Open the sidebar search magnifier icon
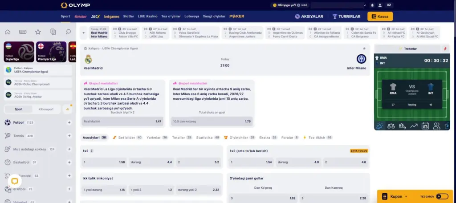The image size is (456, 203). tap(68, 32)
